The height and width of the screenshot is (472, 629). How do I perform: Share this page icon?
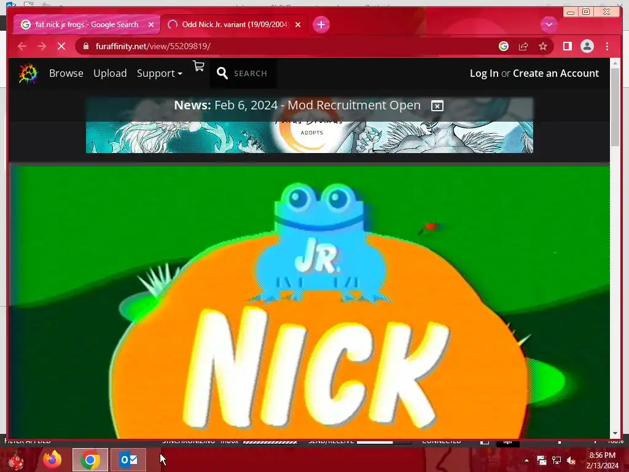click(x=523, y=46)
